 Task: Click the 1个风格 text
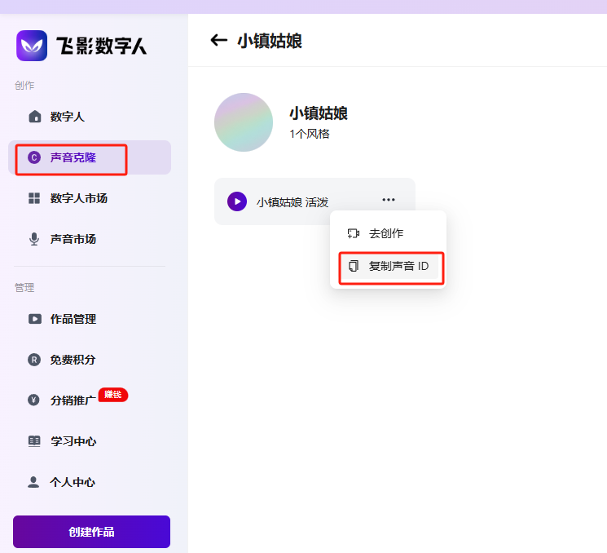coord(310,134)
